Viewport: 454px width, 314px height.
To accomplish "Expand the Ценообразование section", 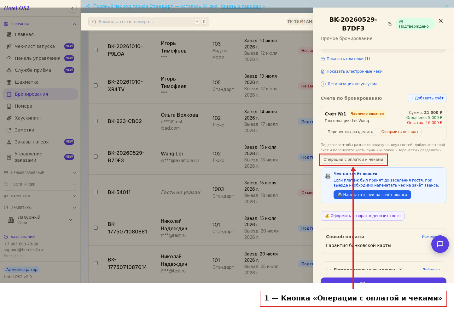I will (x=40, y=173).
